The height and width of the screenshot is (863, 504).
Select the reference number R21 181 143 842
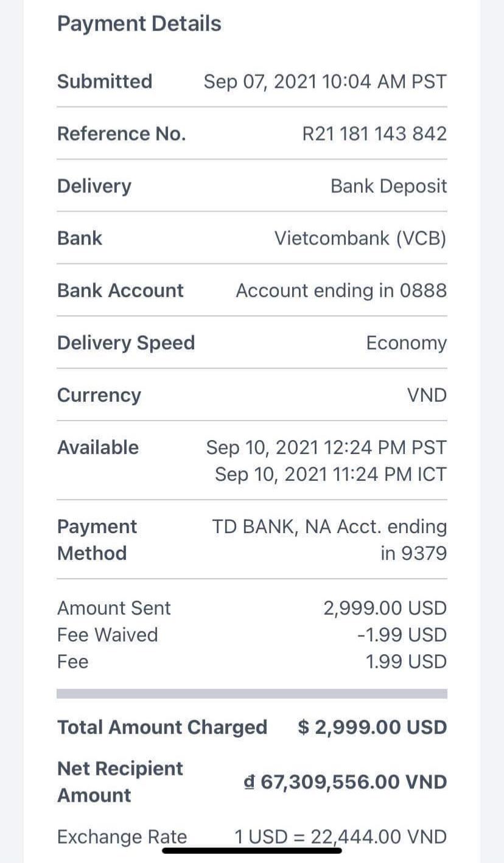pos(374,134)
